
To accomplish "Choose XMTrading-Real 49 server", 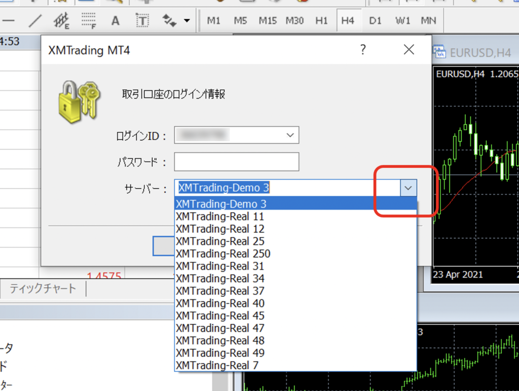I will 295,353.
